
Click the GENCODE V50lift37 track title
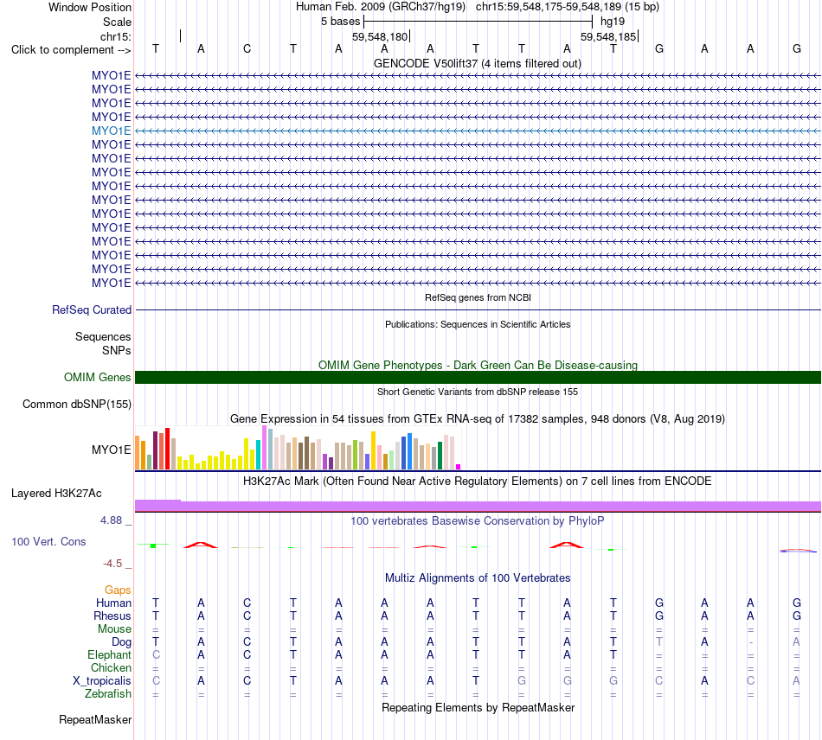[477, 63]
